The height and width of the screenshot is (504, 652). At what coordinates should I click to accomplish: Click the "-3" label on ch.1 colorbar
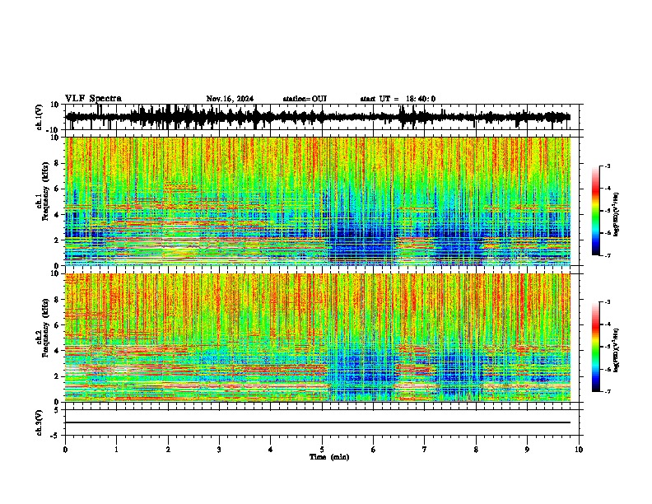coord(607,166)
